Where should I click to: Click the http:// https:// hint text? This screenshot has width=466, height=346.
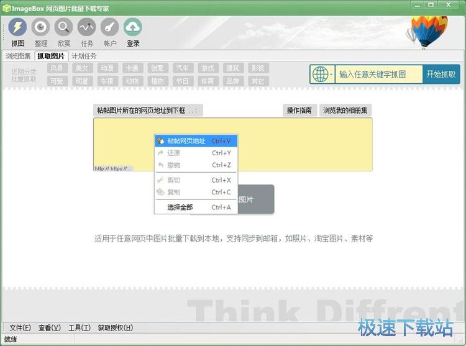pyautogui.click(x=113, y=168)
